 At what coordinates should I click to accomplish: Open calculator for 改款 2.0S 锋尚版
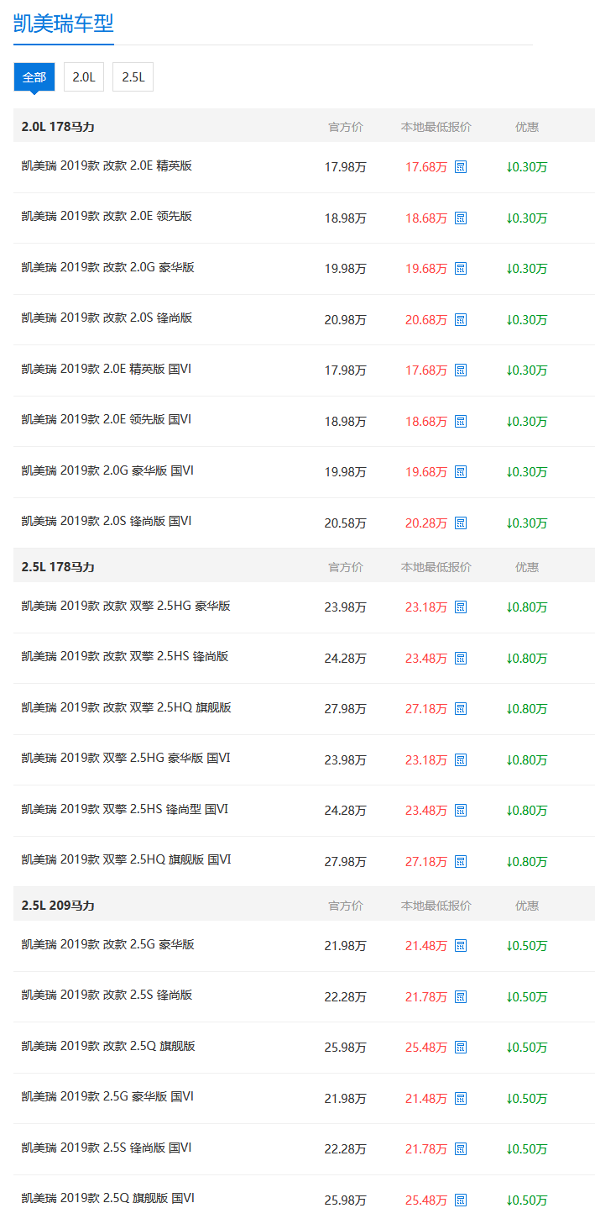461,320
